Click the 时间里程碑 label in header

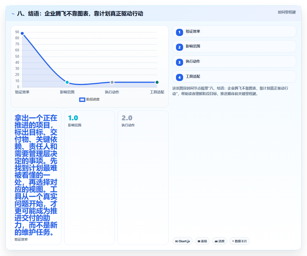pos(287,12)
